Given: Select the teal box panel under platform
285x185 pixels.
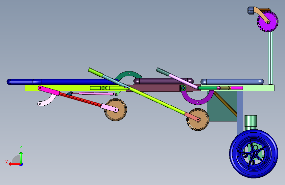Looking at the screenshot, I should point(222,106).
